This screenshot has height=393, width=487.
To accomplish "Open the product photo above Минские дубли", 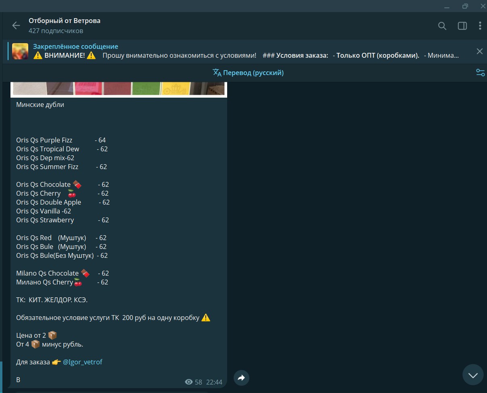I will coord(119,89).
